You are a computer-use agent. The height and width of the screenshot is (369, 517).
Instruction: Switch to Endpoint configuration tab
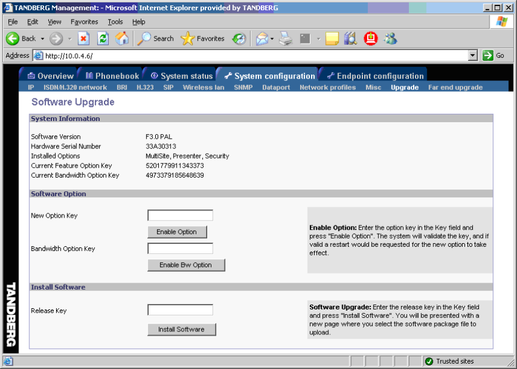pyautogui.click(x=376, y=76)
